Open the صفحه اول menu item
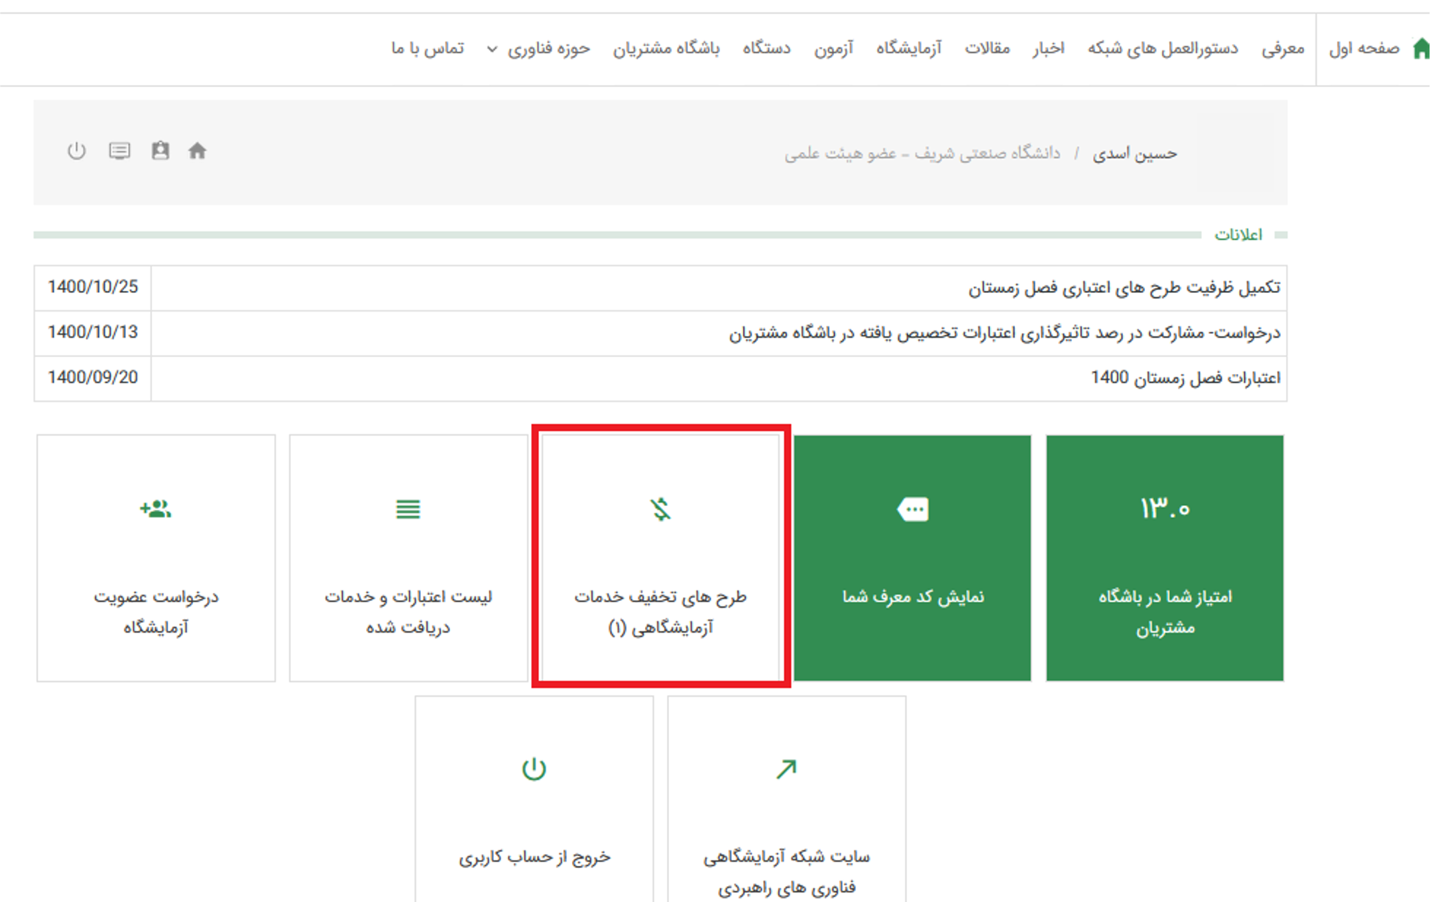 pos(1364,49)
